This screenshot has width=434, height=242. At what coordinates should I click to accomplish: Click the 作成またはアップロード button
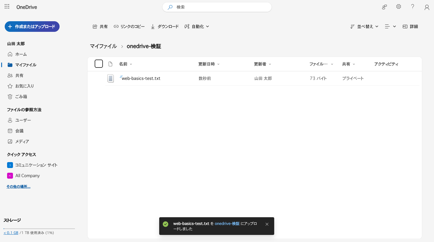click(x=32, y=27)
